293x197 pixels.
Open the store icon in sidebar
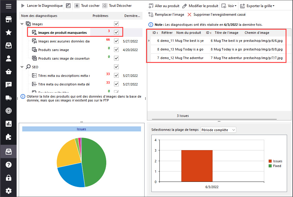pyautogui.click(x=8, y=19)
